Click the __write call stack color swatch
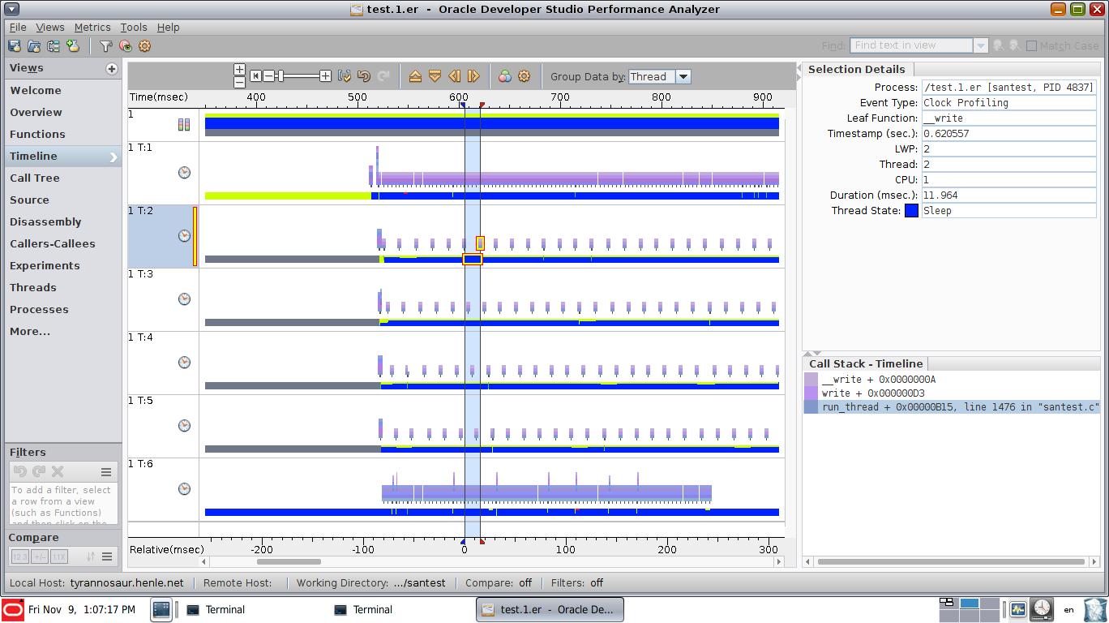This screenshot has width=1109, height=623. coord(811,380)
